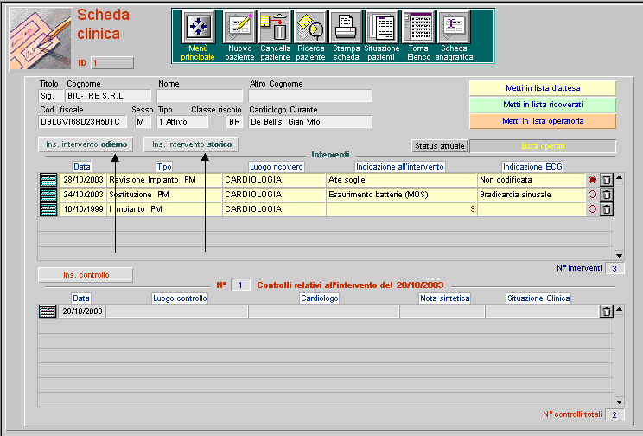643x436 pixels.
Task: Click the Indicazione ECG column header
Action: (532, 167)
